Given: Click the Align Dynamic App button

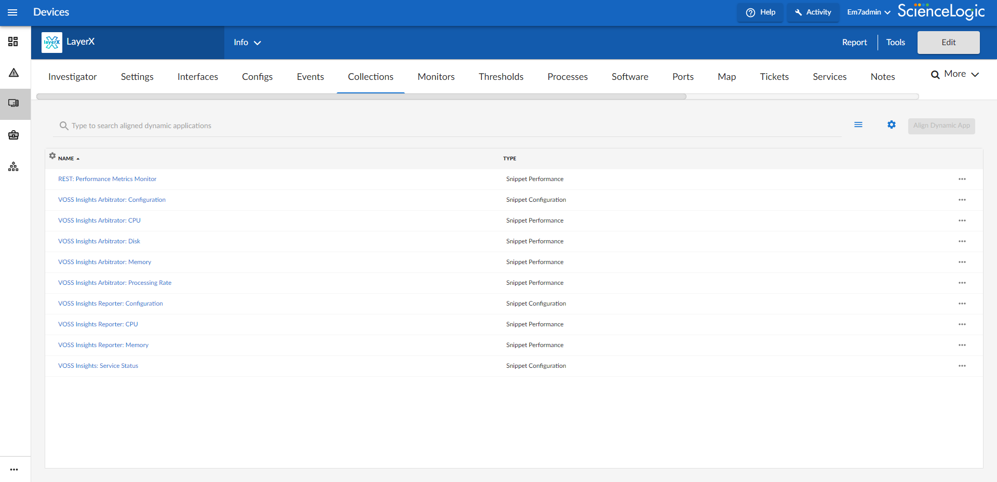Looking at the screenshot, I should point(941,126).
